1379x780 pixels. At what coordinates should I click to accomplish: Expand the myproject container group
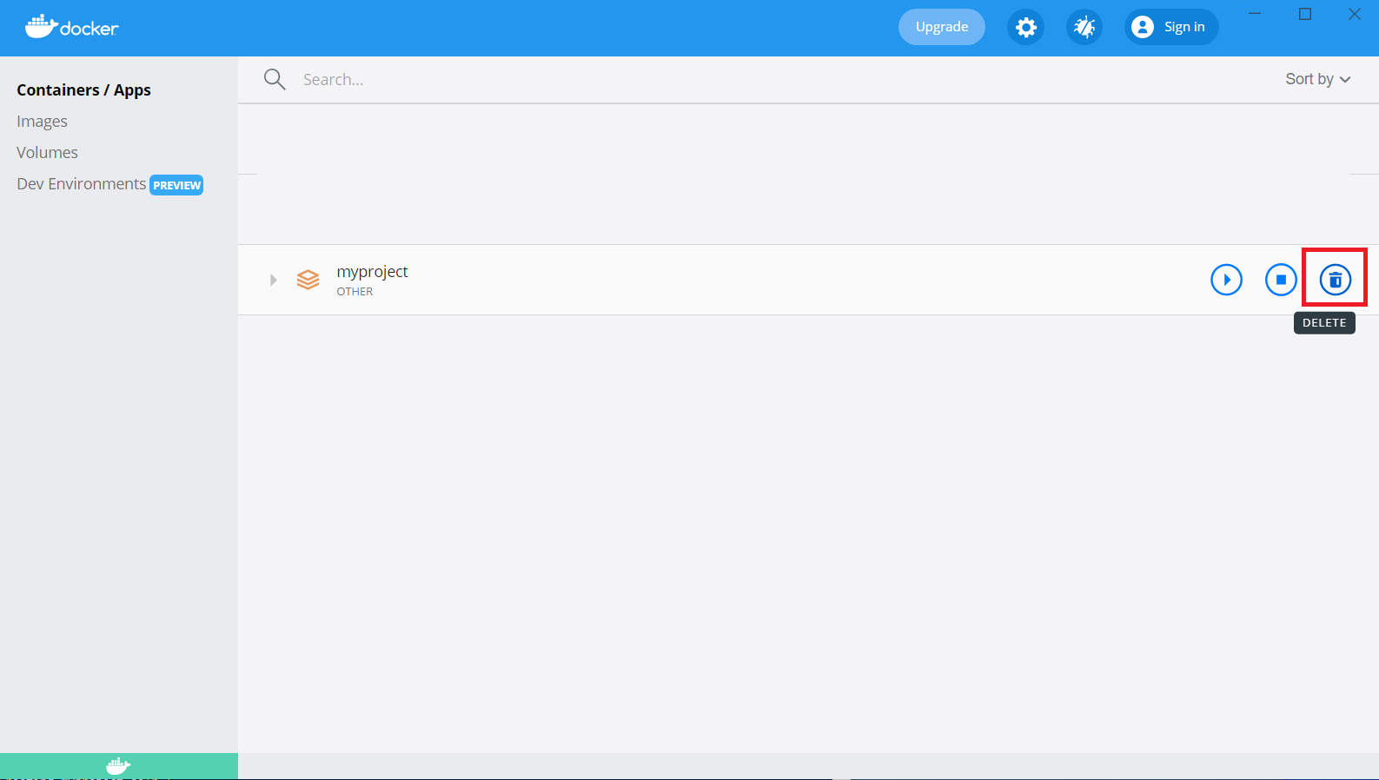coord(273,280)
